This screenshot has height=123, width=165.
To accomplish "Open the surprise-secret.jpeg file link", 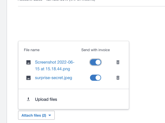I will pos(53,78).
